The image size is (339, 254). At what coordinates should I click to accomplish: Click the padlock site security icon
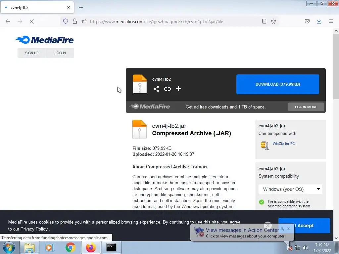click(75, 21)
